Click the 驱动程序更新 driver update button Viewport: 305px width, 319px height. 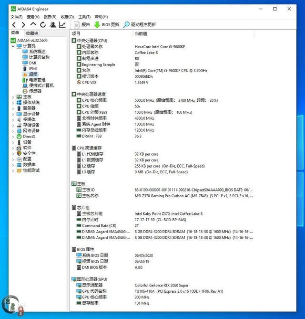point(140,25)
